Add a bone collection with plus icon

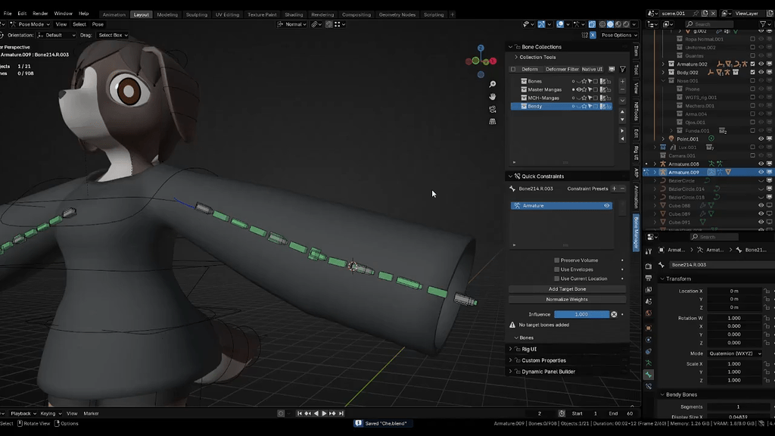pyautogui.click(x=622, y=81)
